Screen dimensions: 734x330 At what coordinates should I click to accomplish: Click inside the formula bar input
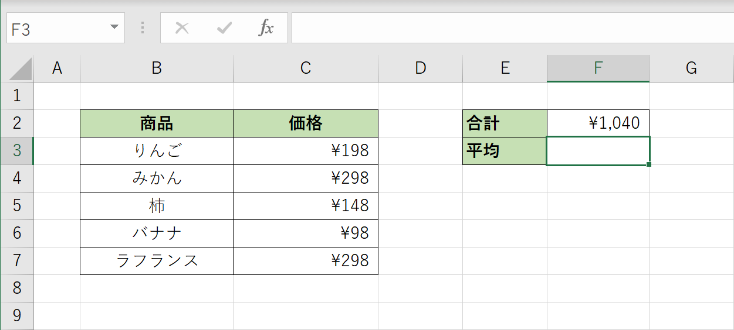510,28
